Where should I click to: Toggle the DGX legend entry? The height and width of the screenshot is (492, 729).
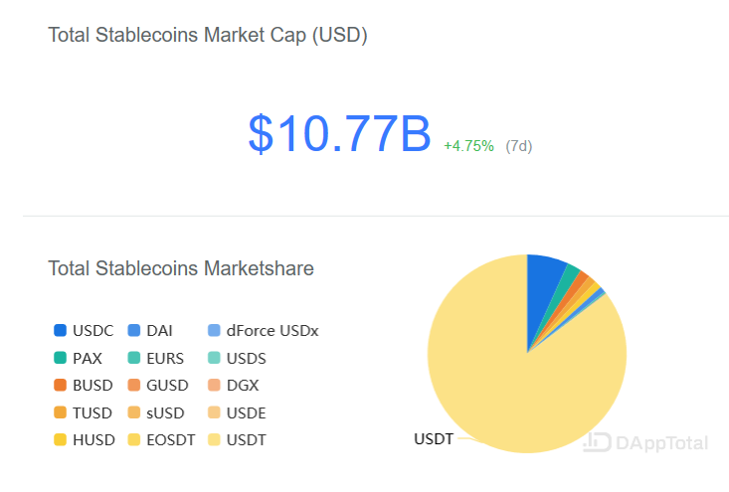tap(233, 385)
